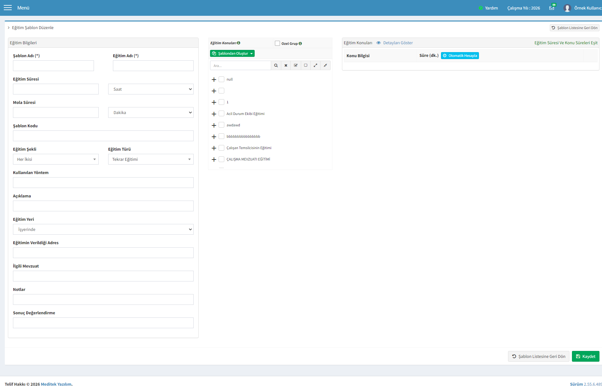Toggle Detayları Göster eye link
The image size is (602, 392).
[394, 43]
